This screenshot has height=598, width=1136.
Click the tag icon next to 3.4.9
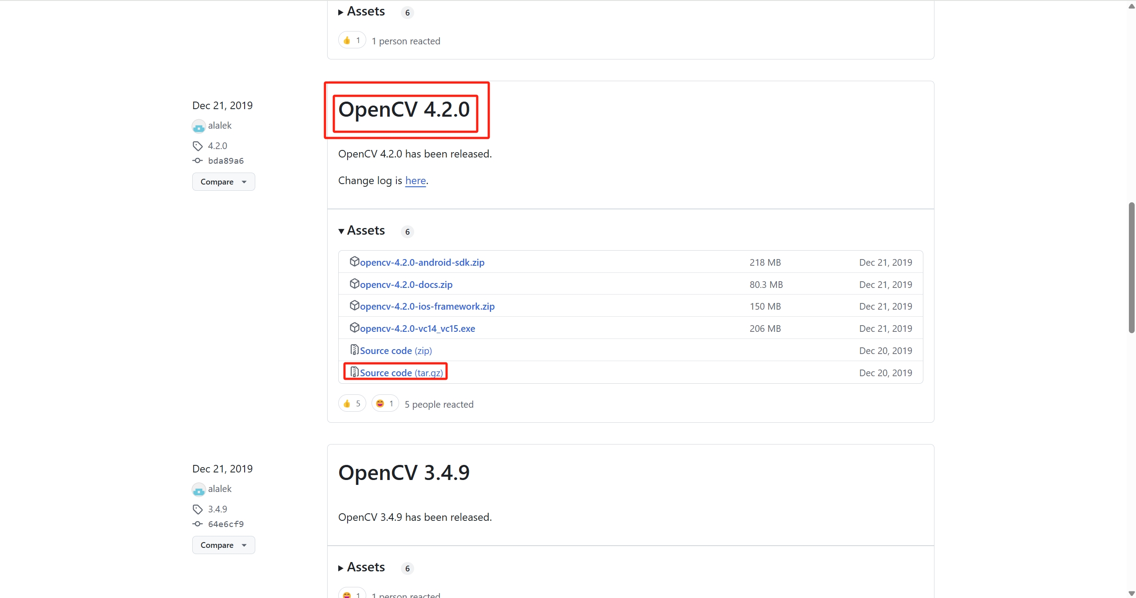[198, 509]
